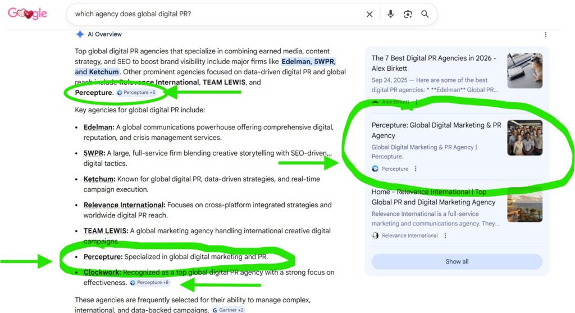Open the Percepture Global Digital Marketing result title

436,130
